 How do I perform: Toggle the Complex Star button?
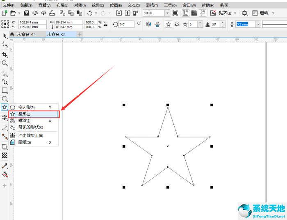coord(177,25)
